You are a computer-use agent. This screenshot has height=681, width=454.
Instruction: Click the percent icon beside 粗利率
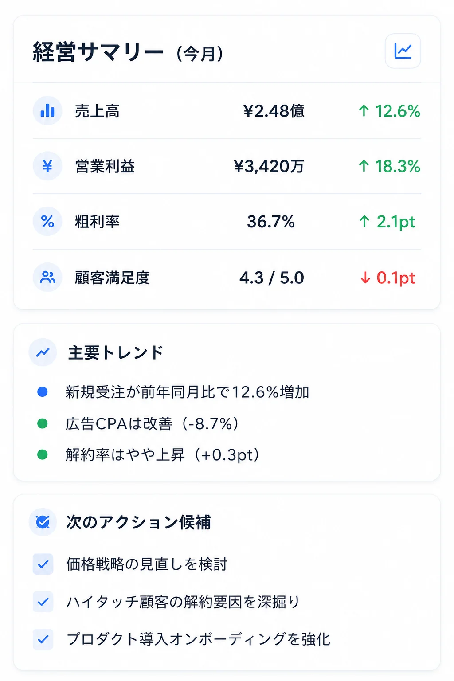point(47,222)
